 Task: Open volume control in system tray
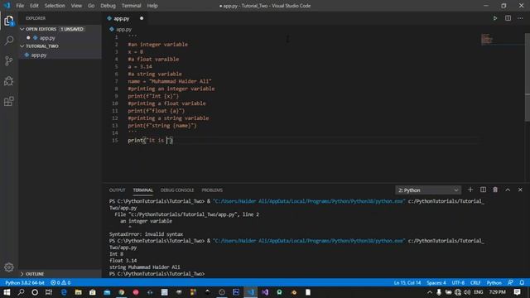(x=467, y=292)
